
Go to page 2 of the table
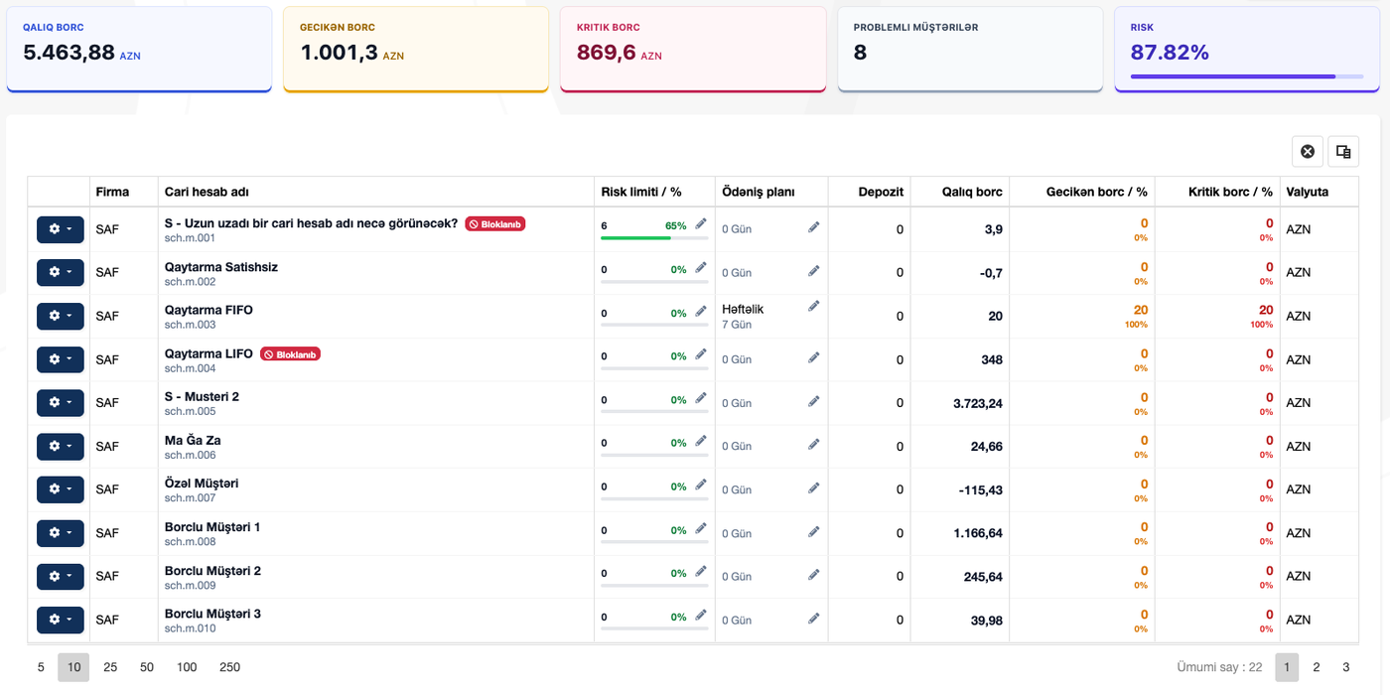pos(1317,667)
